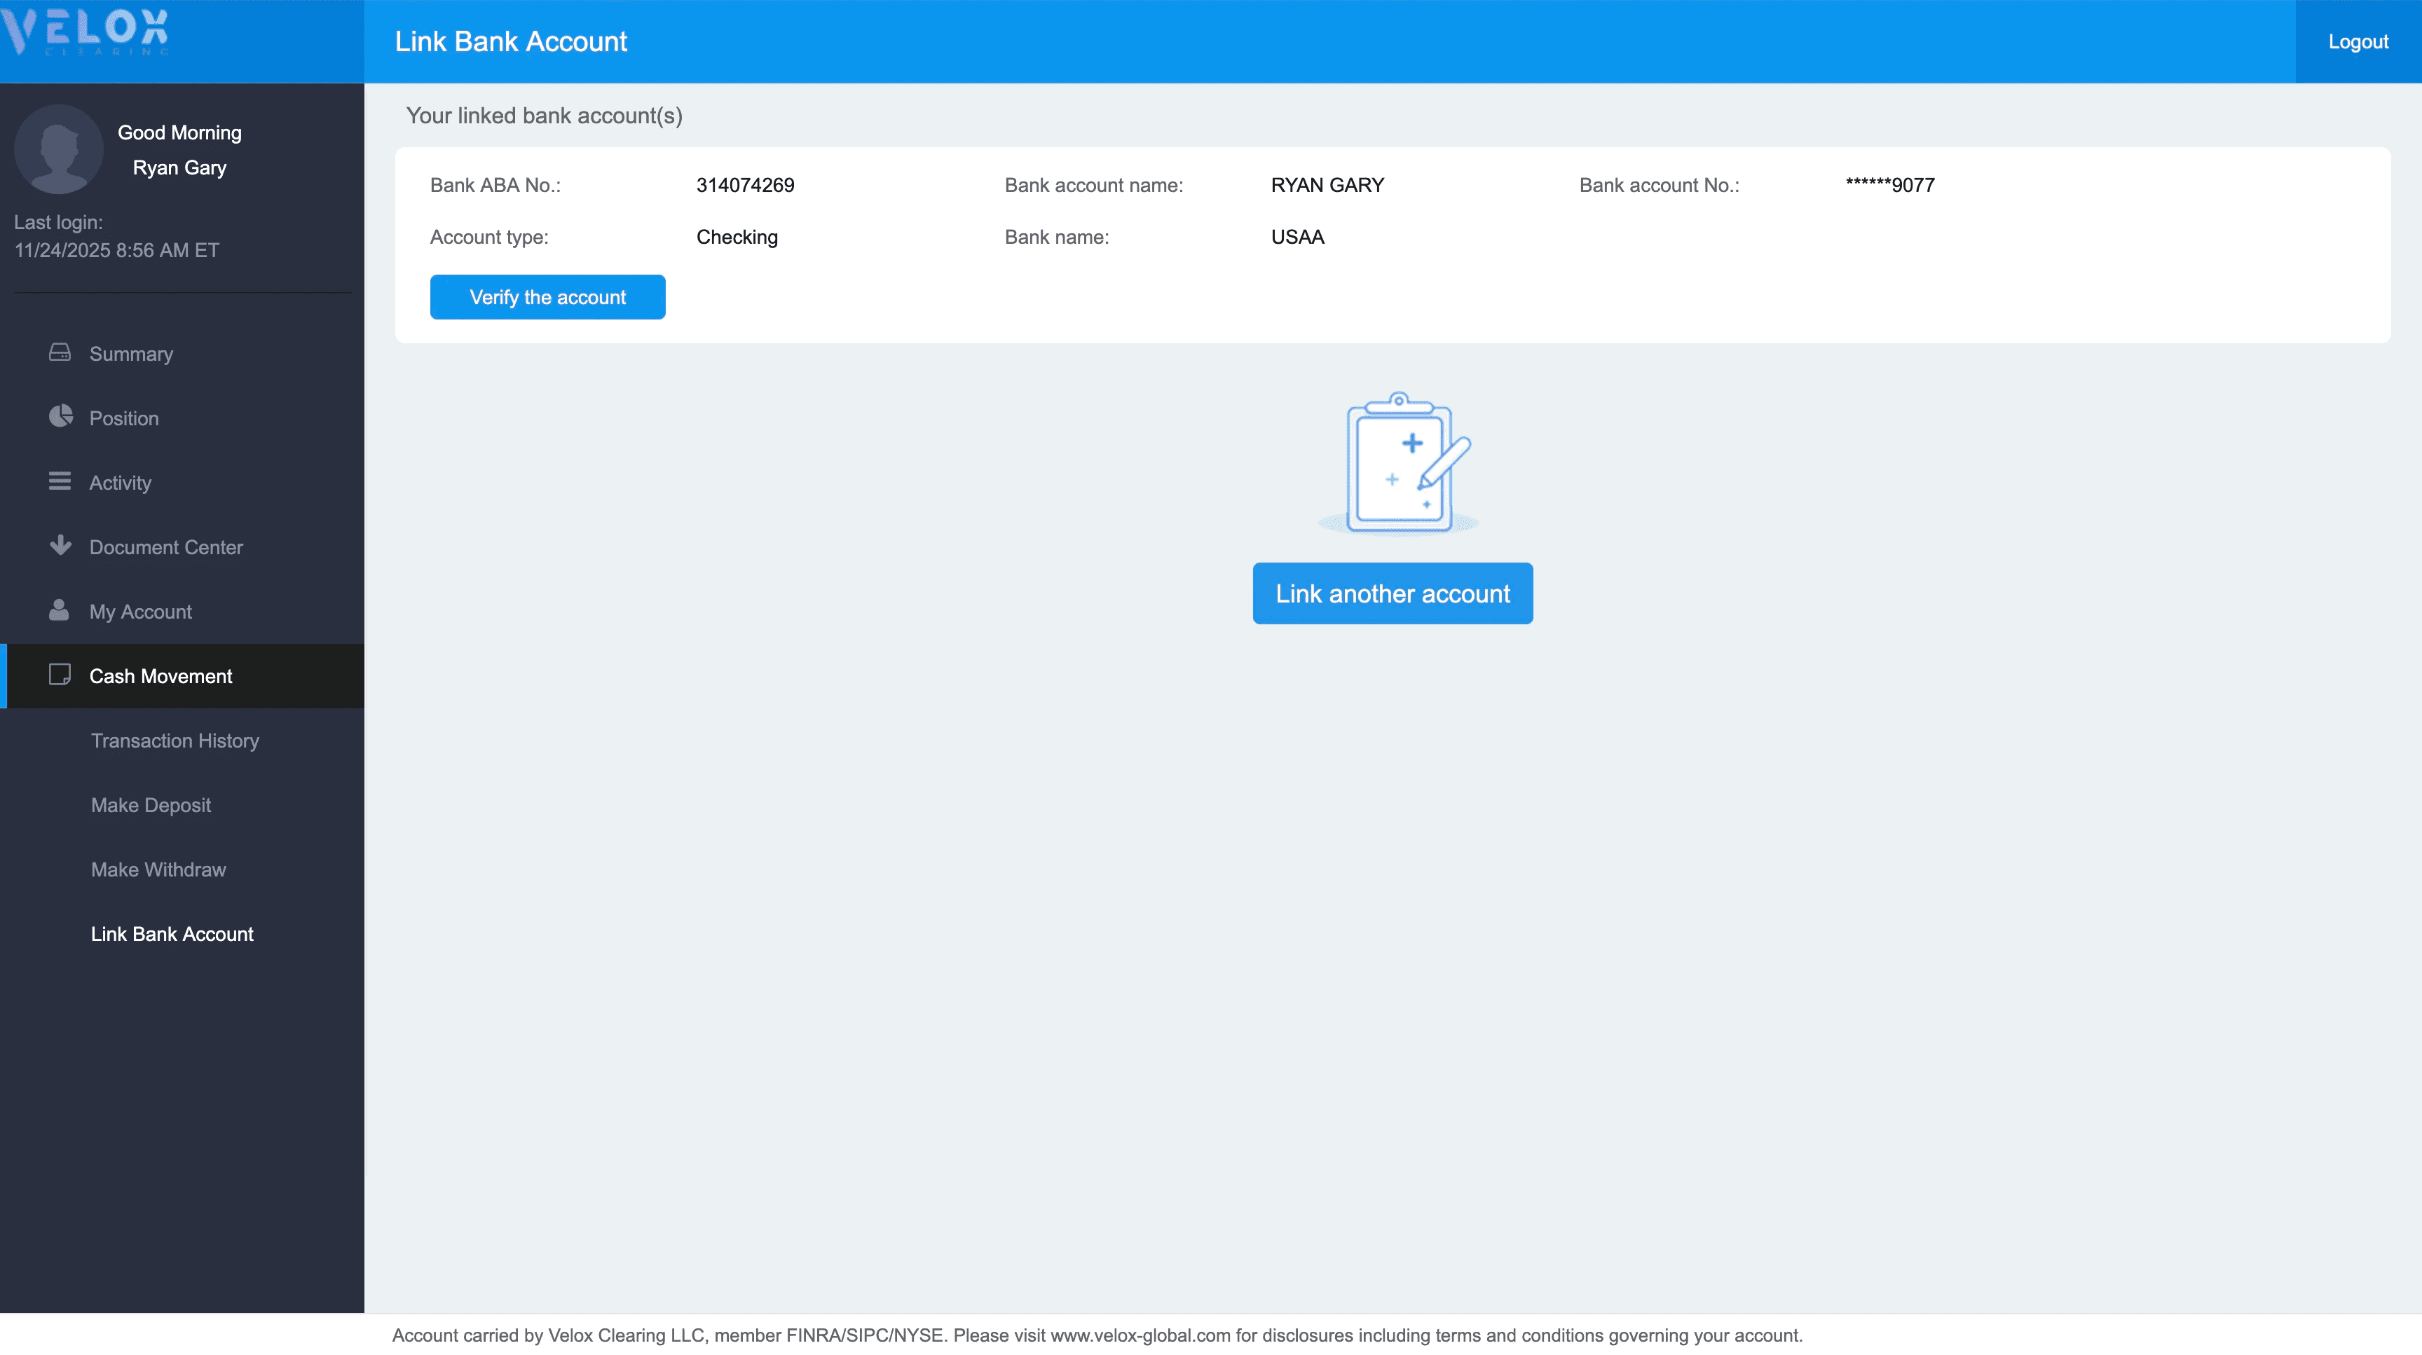Click the Position pie chart icon
Image resolution: width=2422 pixels, height=1355 pixels.
(60, 416)
